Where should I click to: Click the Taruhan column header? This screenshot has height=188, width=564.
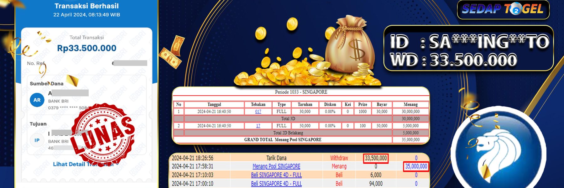coord(305,104)
